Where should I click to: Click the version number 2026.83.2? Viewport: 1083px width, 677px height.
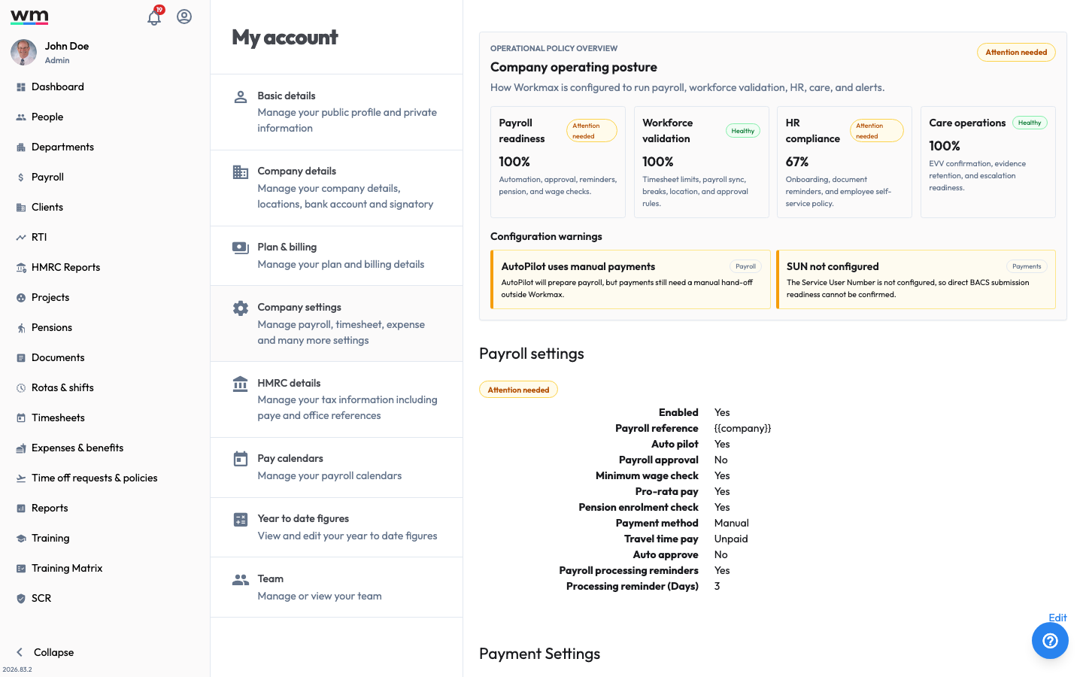17,669
